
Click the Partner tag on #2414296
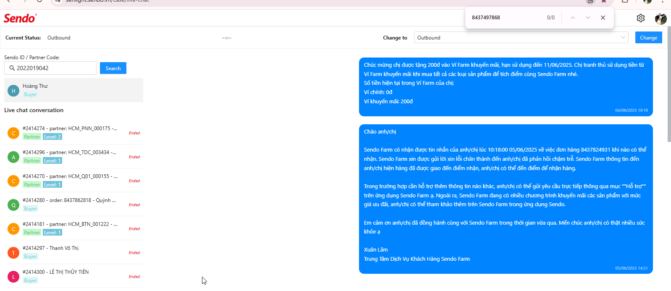[32, 161]
